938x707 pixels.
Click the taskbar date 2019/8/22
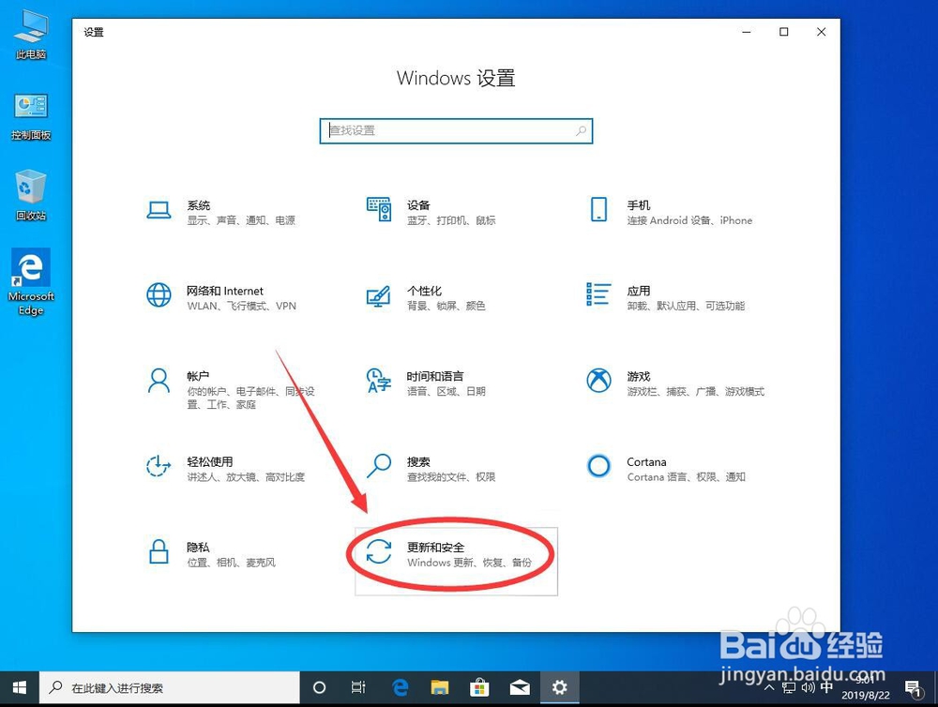pos(866,696)
